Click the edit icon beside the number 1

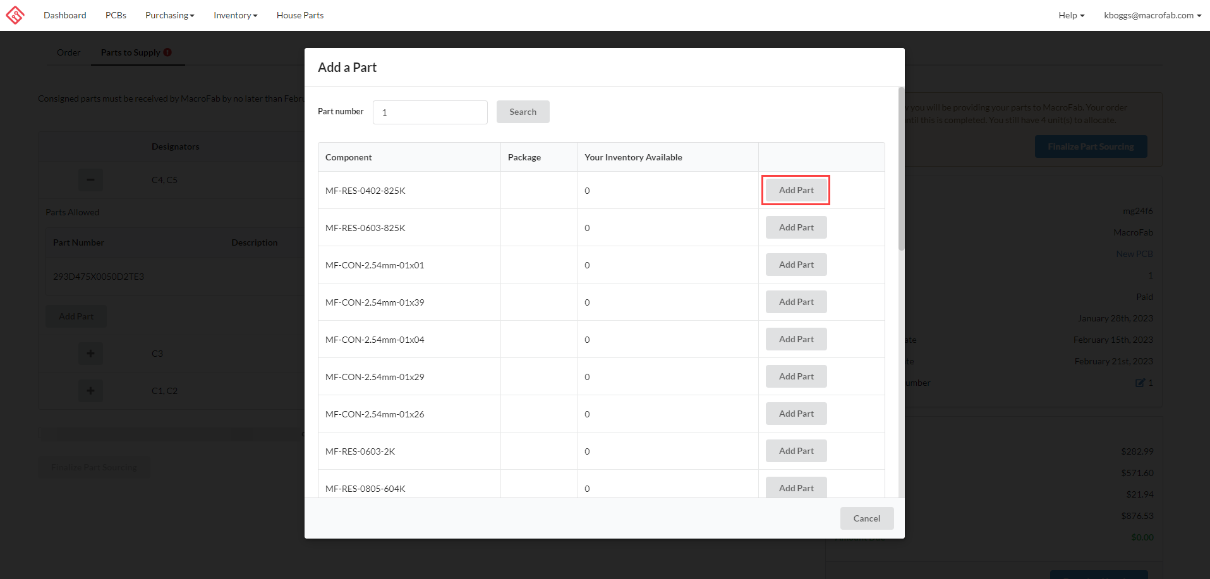1140,383
